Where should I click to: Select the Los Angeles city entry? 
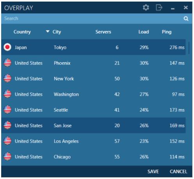pyautogui.click(x=66, y=141)
